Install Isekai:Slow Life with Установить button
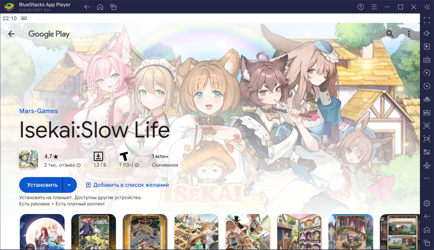This screenshot has width=434, height=250. point(41,185)
